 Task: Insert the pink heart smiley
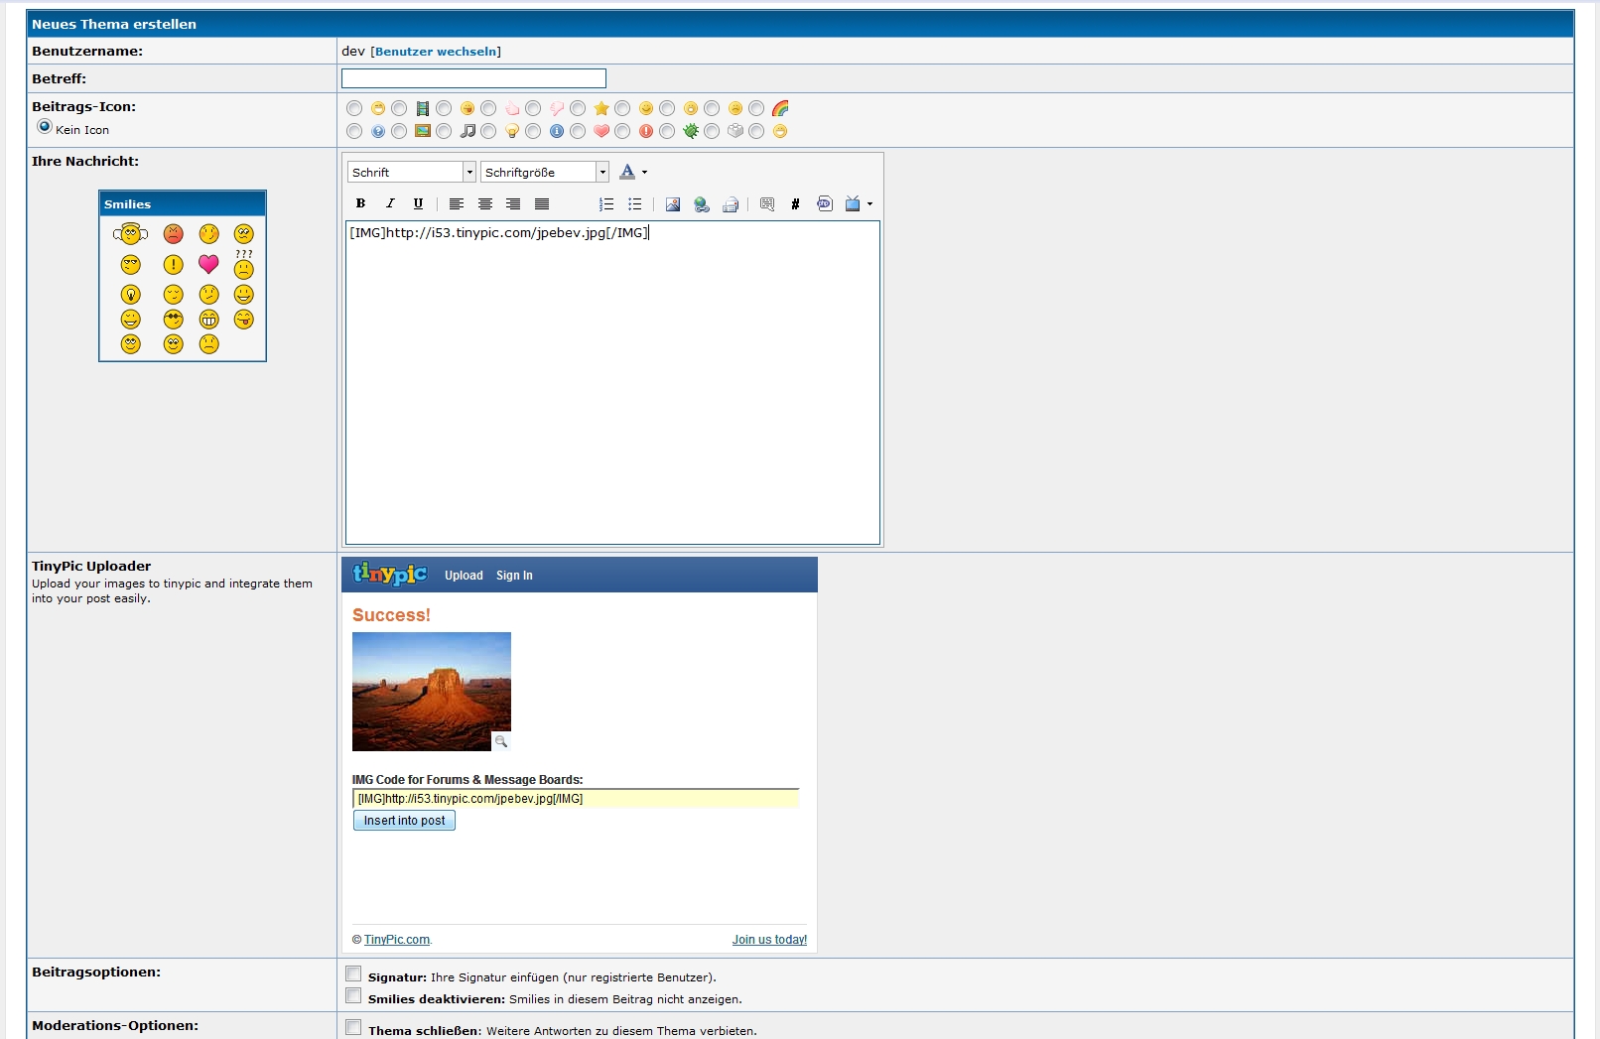pyautogui.click(x=208, y=264)
